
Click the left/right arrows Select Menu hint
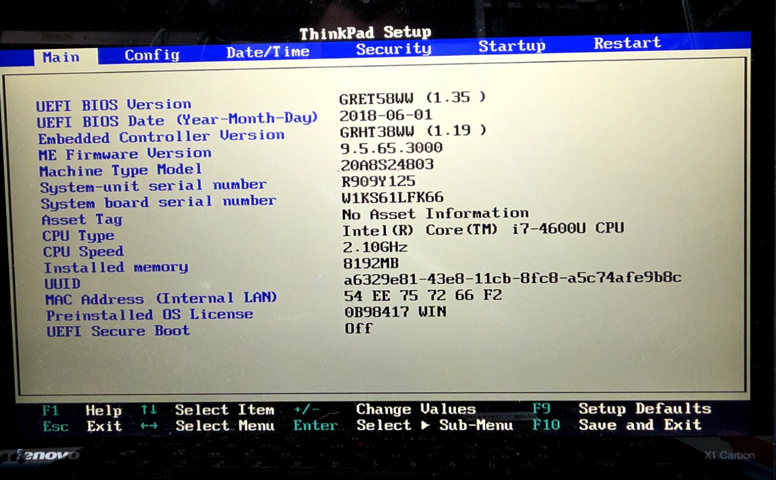[x=207, y=426]
